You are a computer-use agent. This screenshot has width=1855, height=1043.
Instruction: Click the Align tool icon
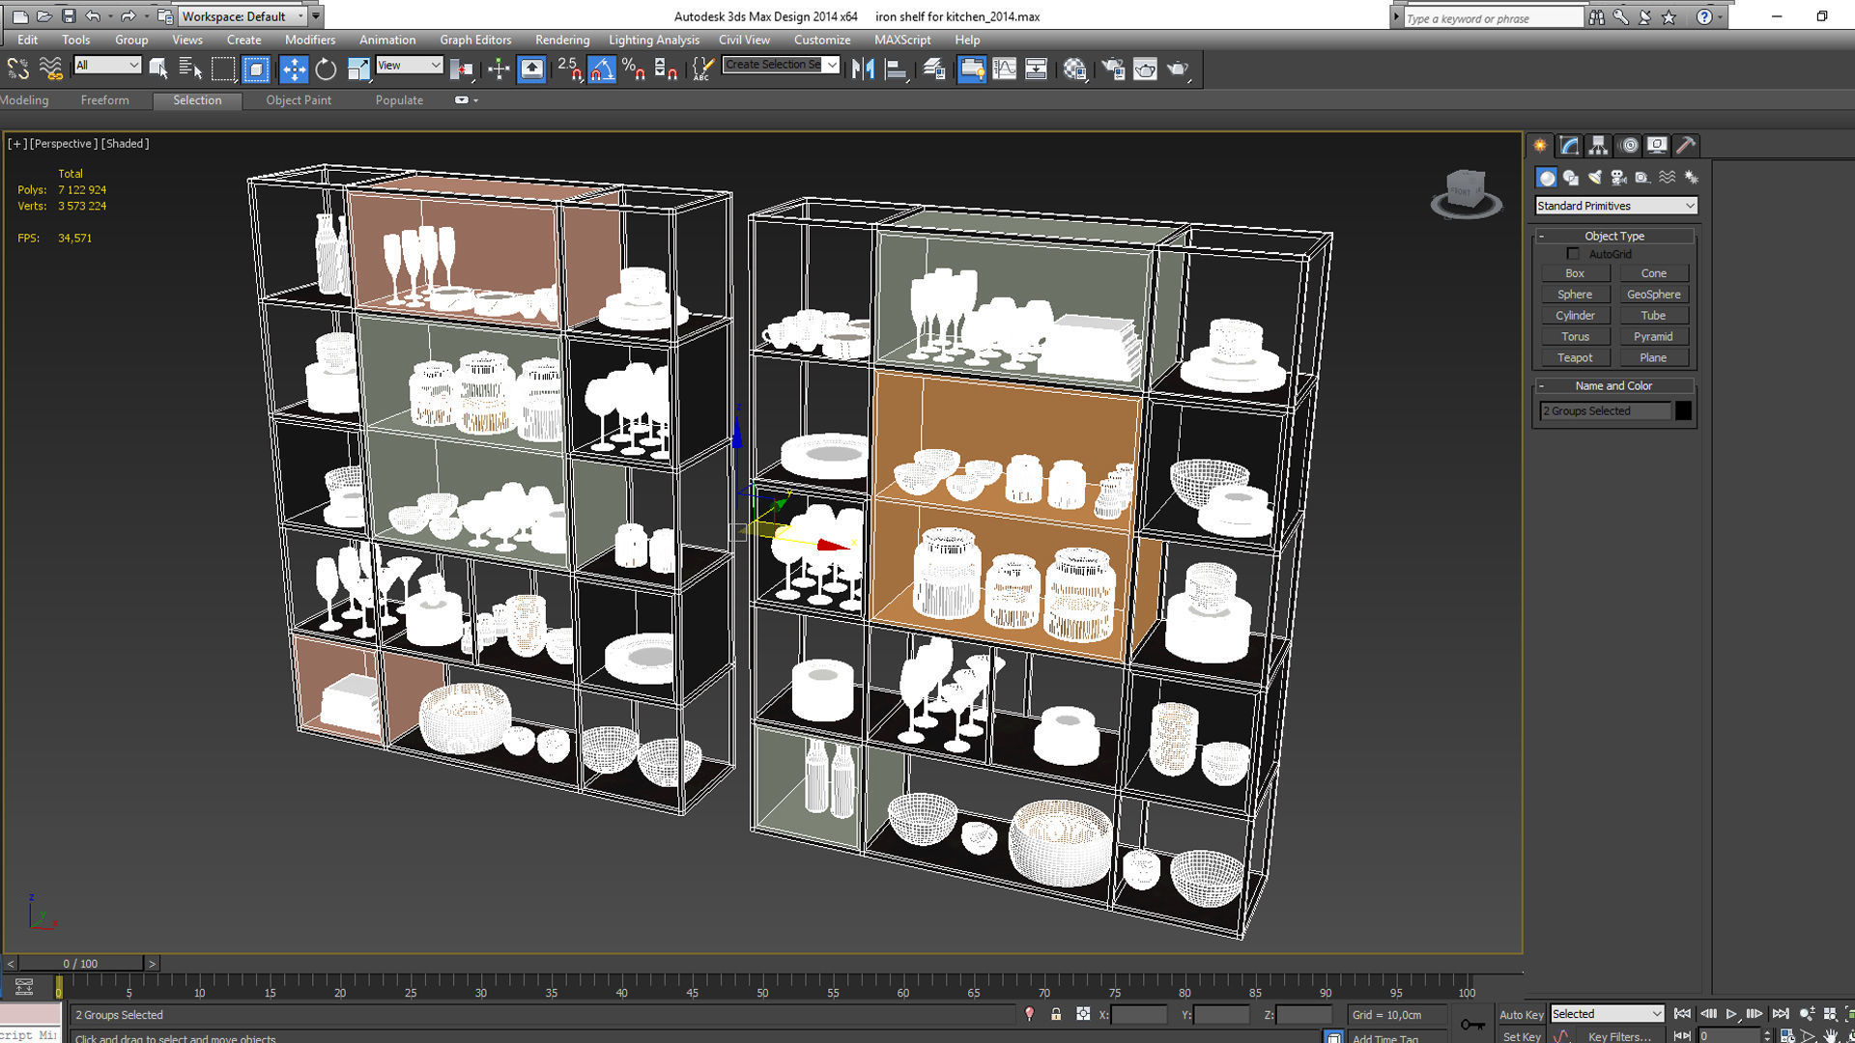(x=896, y=69)
